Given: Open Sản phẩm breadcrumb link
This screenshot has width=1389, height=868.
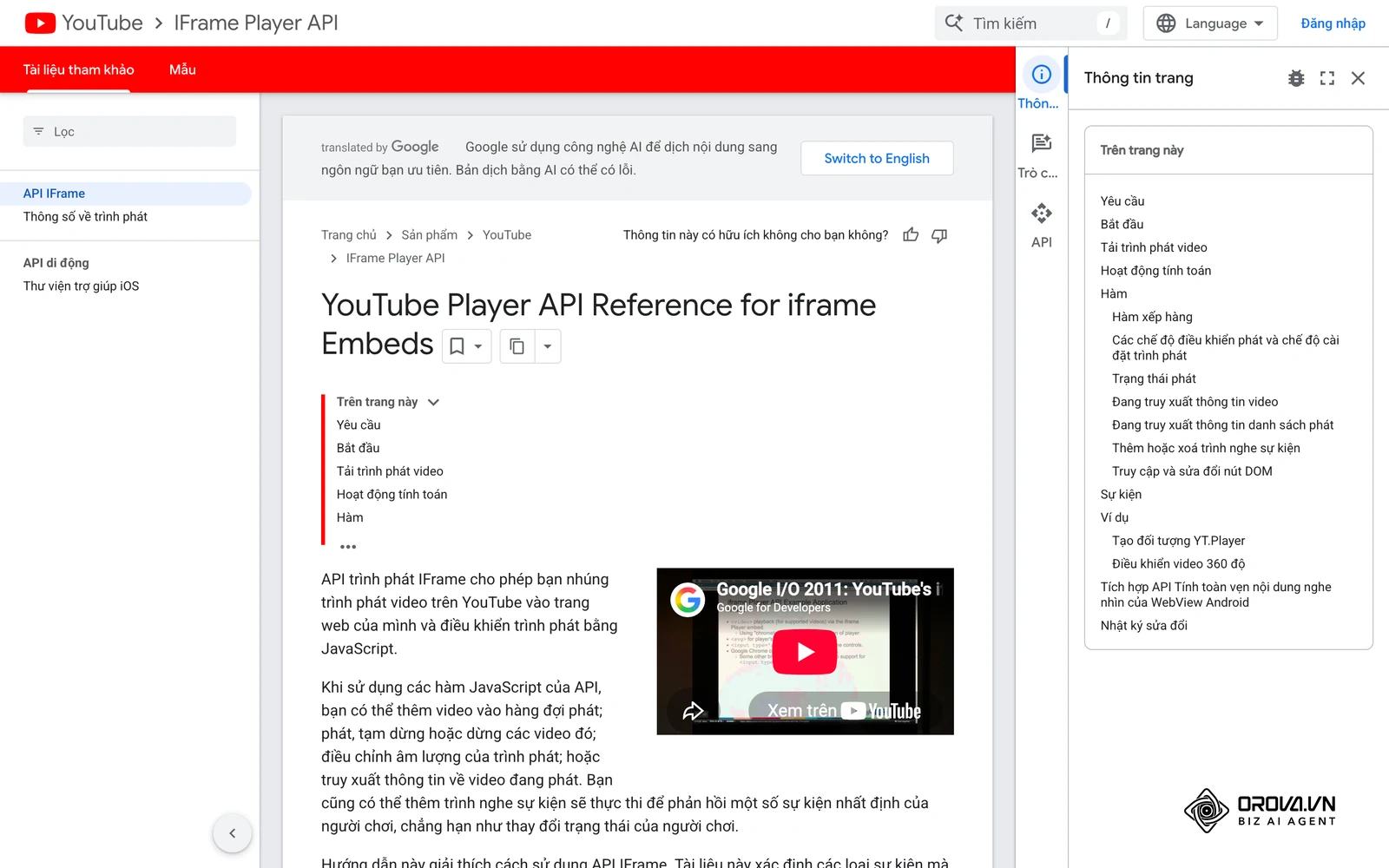Looking at the screenshot, I should [x=429, y=235].
